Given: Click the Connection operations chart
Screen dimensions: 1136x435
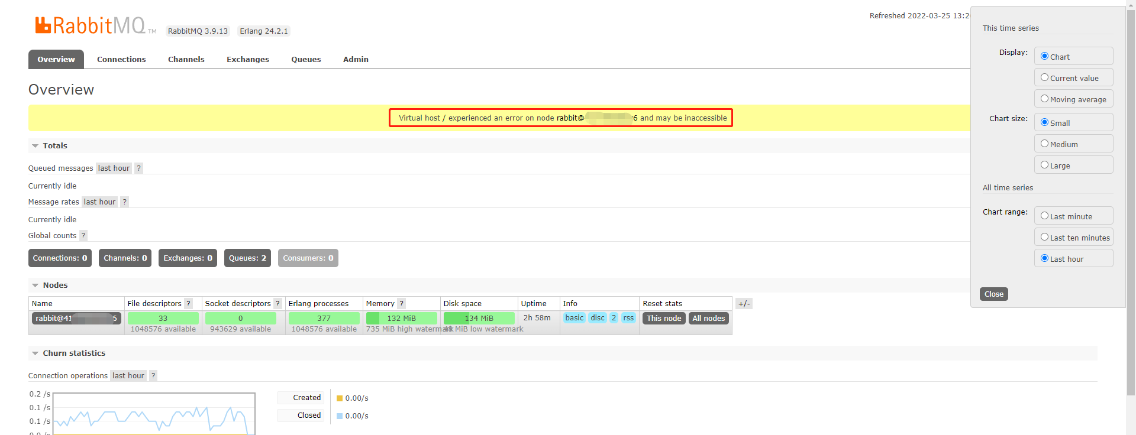Looking at the screenshot, I should tap(154, 414).
